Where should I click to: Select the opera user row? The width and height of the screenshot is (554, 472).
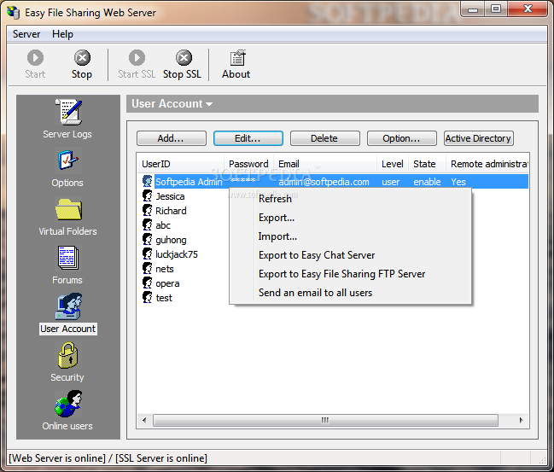[x=167, y=283]
